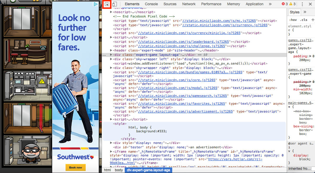Screen dimensions: 315x173
Task: Open the gamesearch.js script link
Action: (182, 96)
